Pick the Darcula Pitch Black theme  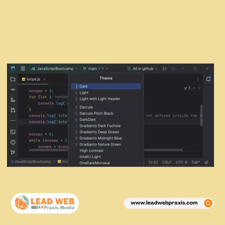point(106,113)
